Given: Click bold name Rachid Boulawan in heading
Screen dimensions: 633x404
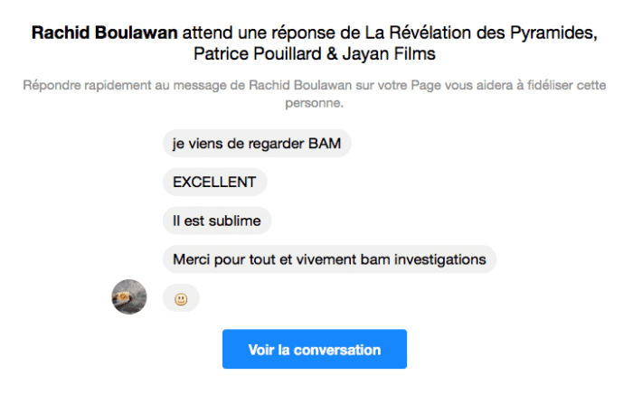Looking at the screenshot, I should (x=104, y=33).
